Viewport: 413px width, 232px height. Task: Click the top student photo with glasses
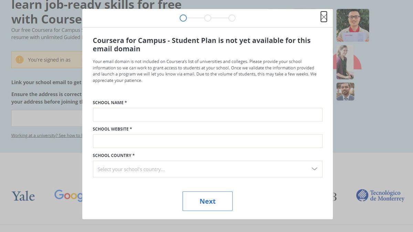click(352, 25)
